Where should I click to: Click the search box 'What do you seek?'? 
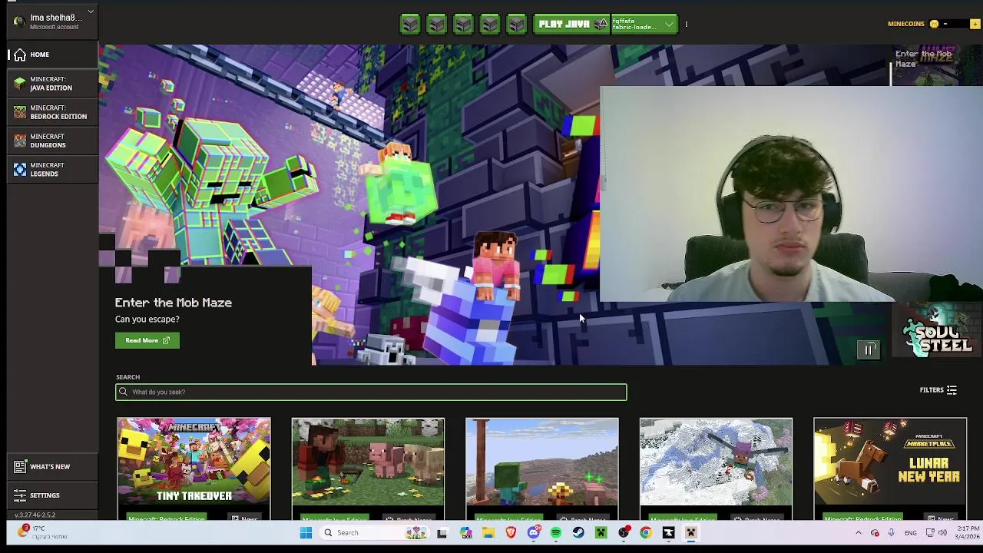coord(371,392)
